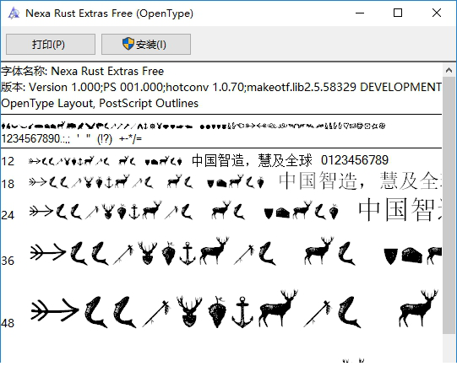
Task: Click 中国智造 text in the 12pt row
Action: click(218, 160)
